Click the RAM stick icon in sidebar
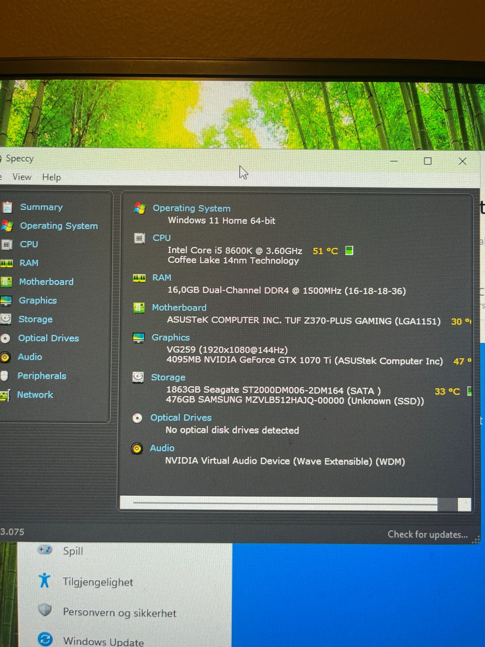Viewport: 485px width, 647px height. 7,263
